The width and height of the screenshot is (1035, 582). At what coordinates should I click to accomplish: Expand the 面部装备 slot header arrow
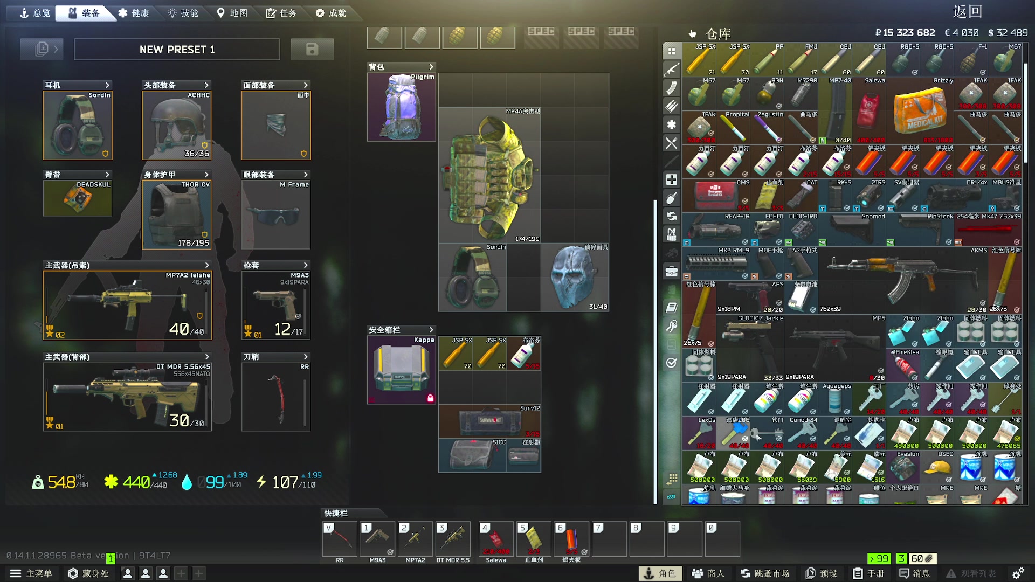click(306, 85)
